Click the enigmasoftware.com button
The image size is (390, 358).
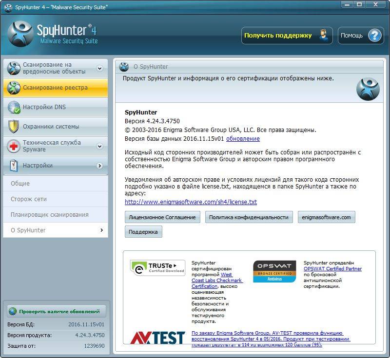tap(326, 217)
